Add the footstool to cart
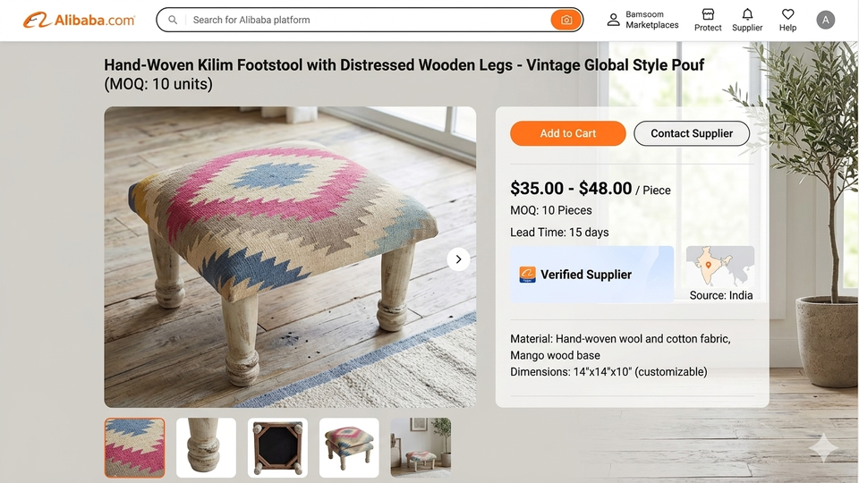 click(x=568, y=133)
